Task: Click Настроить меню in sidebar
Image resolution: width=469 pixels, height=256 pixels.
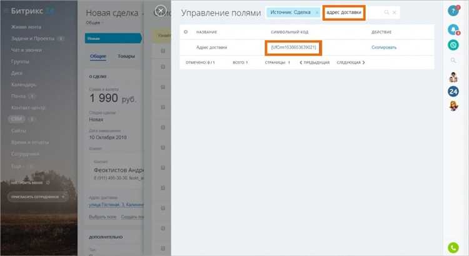Action: (27, 182)
